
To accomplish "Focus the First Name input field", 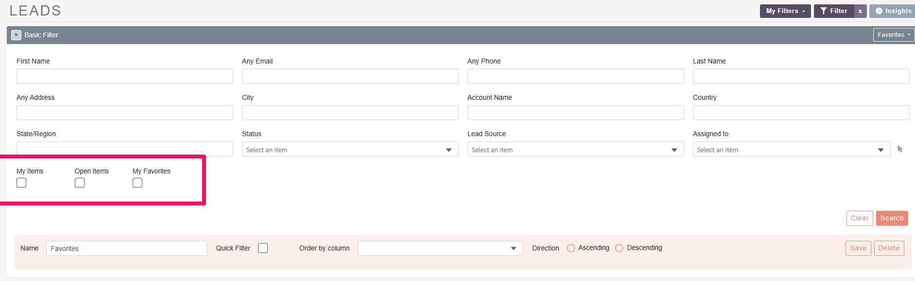I will coord(125,76).
